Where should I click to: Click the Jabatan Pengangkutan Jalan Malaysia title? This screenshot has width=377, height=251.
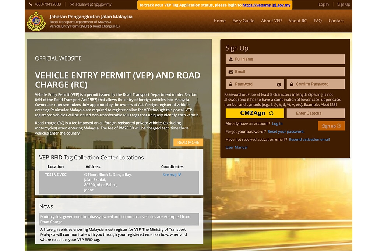(91, 17)
